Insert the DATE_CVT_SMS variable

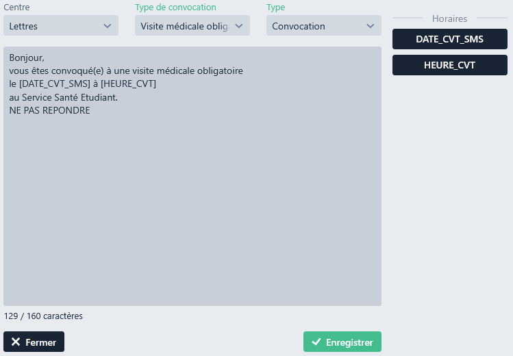[449, 39]
